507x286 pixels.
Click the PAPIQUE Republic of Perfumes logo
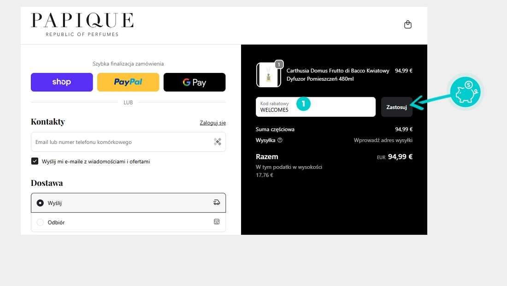click(82, 25)
